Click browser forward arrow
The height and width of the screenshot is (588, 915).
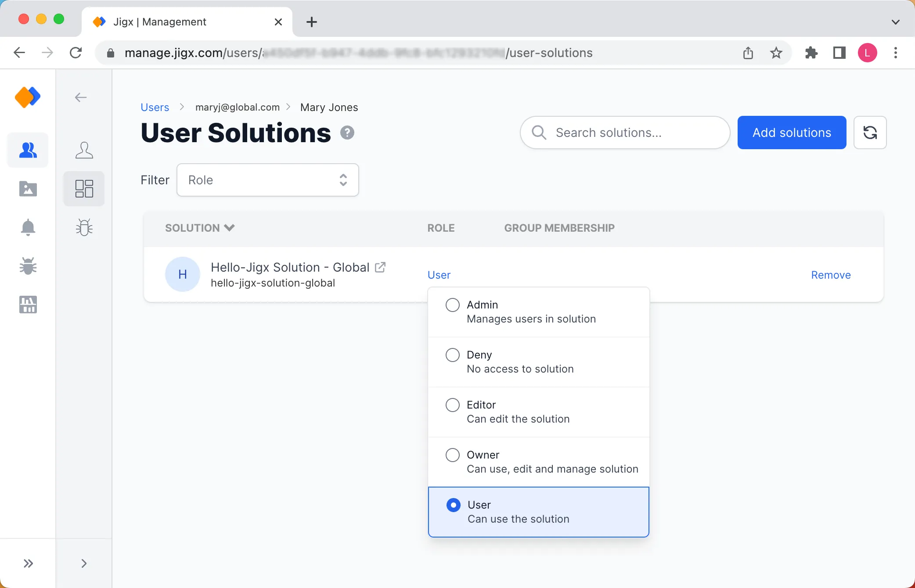click(47, 53)
